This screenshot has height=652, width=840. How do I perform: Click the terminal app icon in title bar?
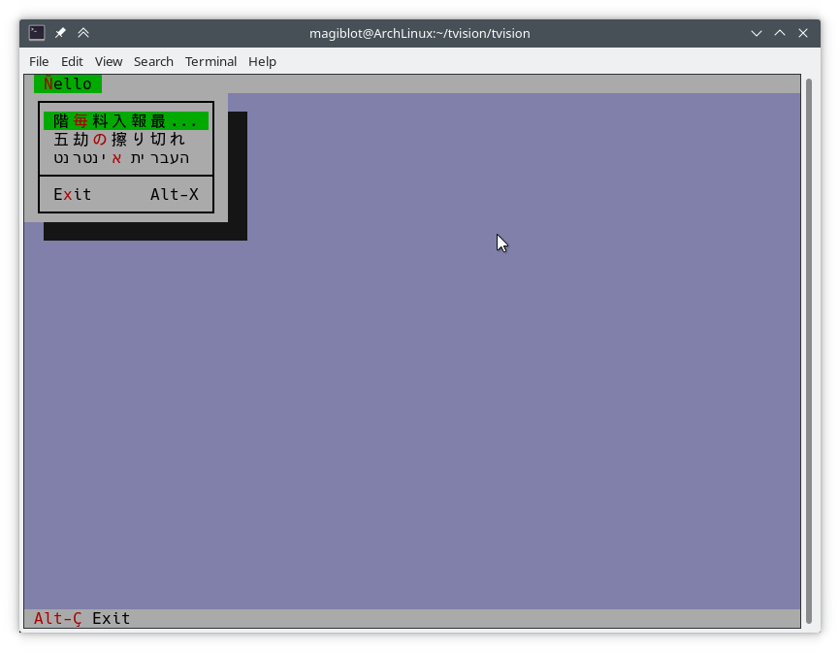tap(37, 33)
